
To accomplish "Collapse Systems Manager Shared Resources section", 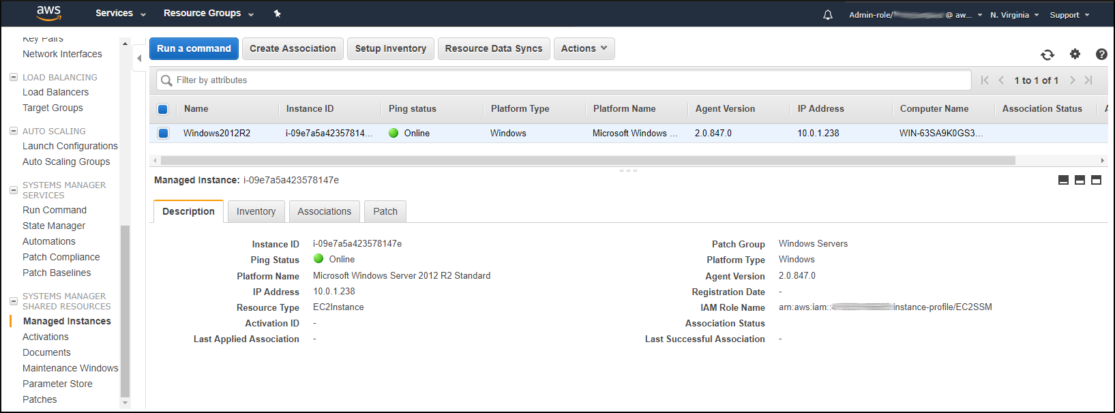I will [13, 301].
